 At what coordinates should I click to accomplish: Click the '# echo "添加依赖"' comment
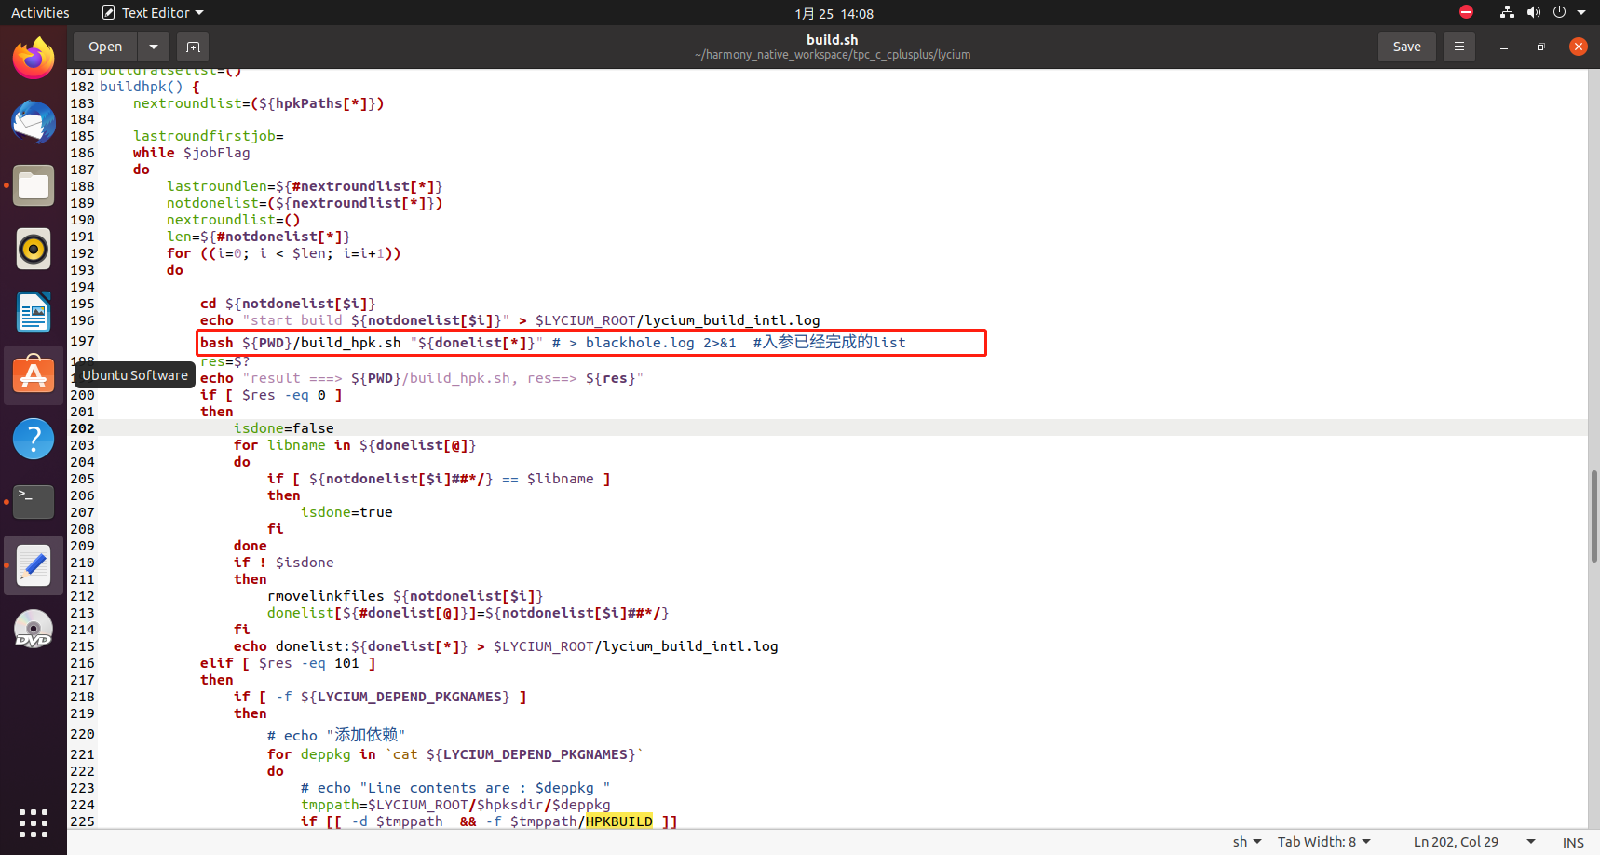[x=336, y=735]
